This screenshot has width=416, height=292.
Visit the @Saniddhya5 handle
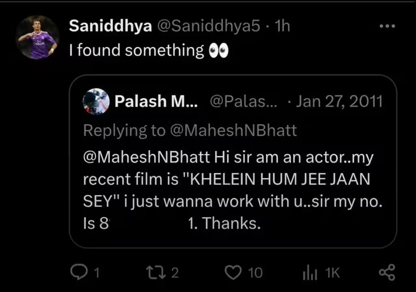(209, 26)
